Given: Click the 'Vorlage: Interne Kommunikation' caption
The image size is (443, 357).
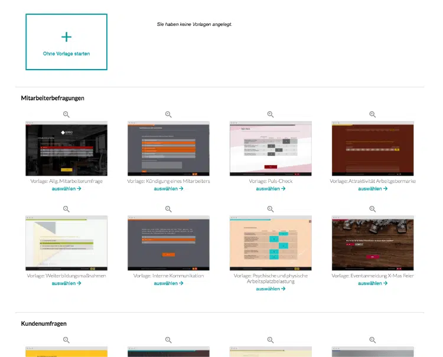Looking at the screenshot, I should click(168, 276).
